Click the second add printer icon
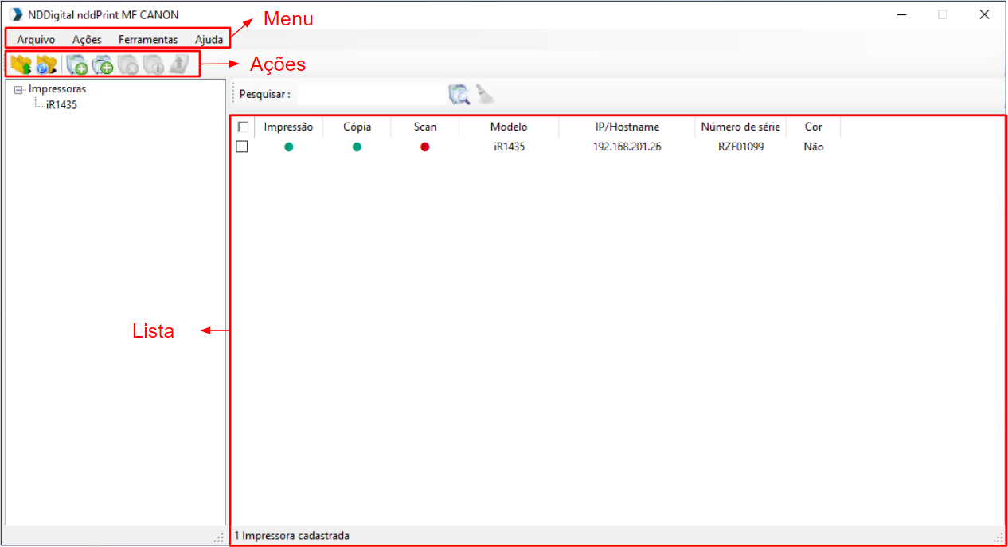The width and height of the screenshot is (1008, 547). 103,64
